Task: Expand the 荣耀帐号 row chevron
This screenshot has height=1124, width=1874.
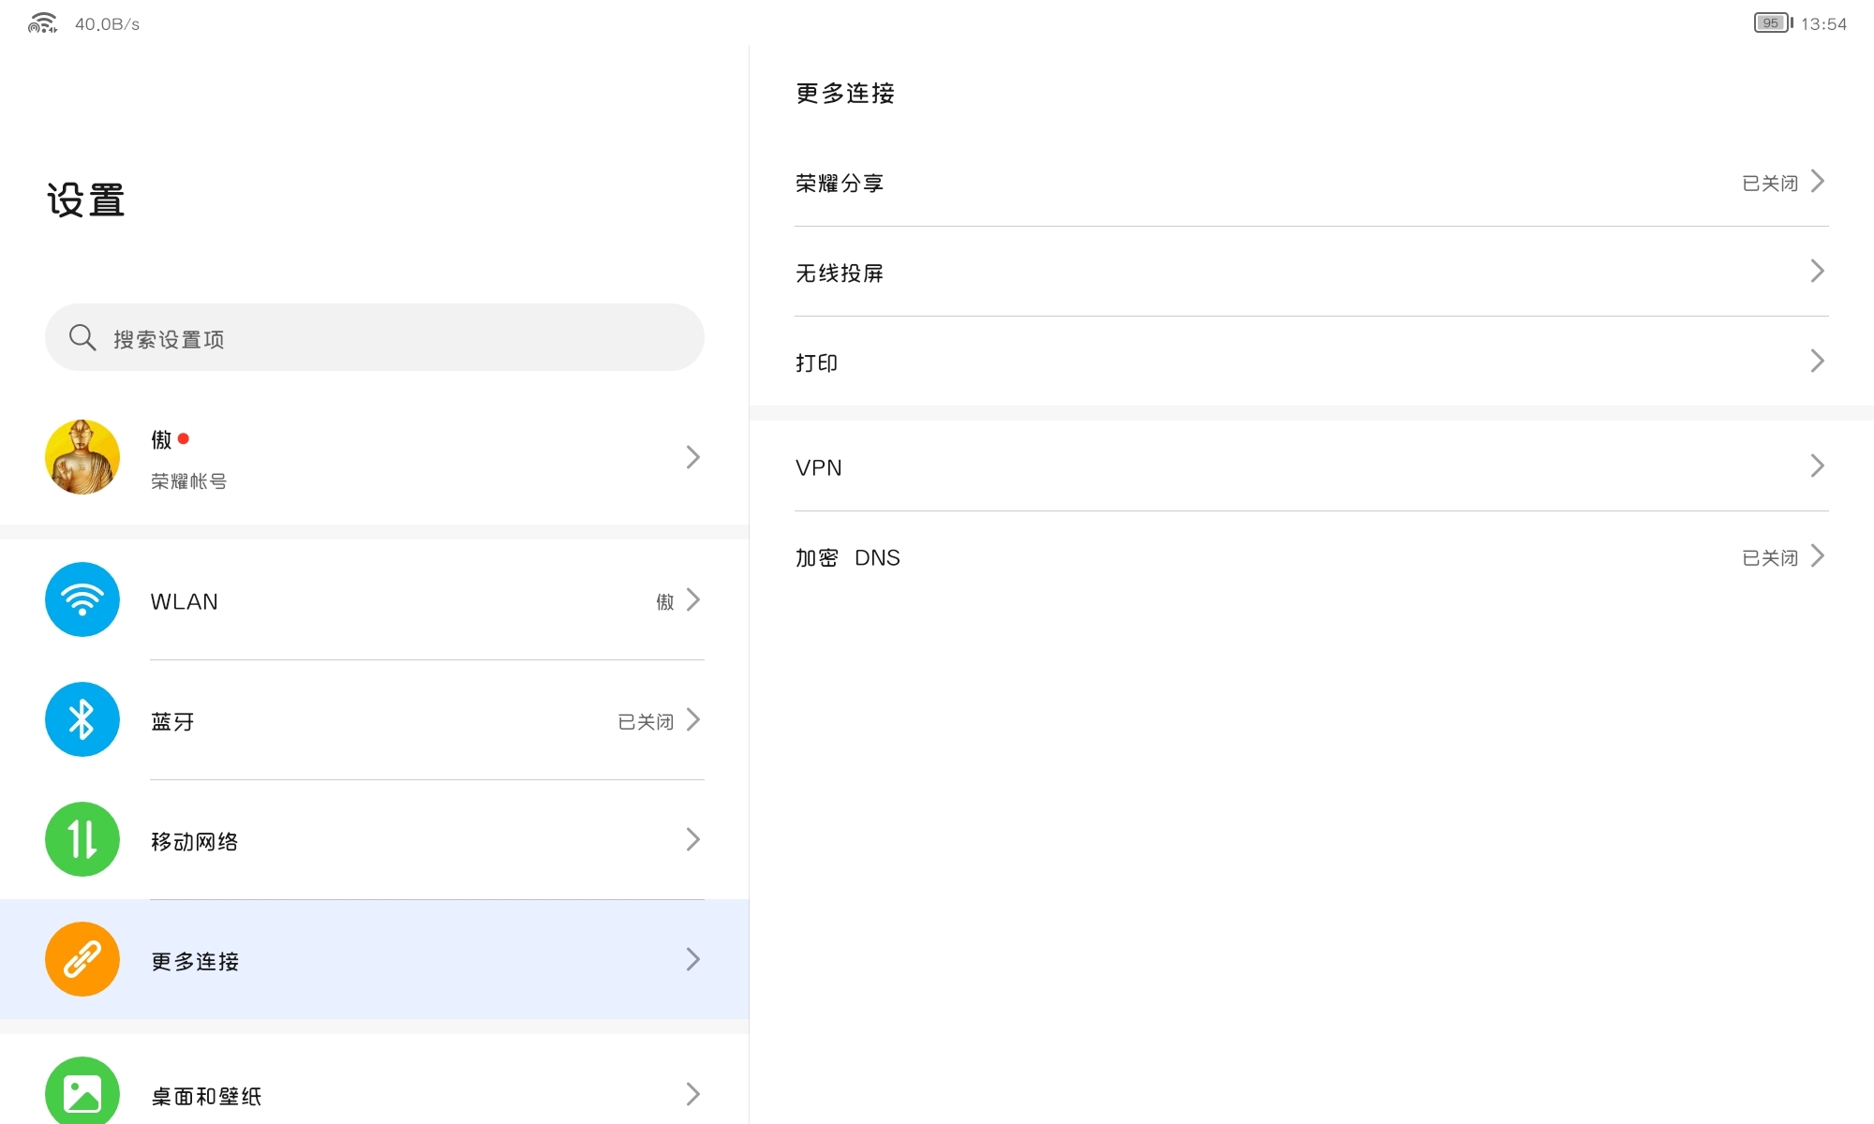Action: pos(692,457)
